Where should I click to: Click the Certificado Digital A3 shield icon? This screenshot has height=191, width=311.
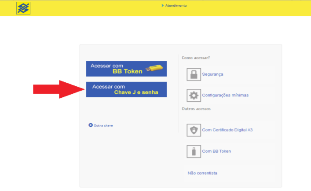[x=194, y=130]
